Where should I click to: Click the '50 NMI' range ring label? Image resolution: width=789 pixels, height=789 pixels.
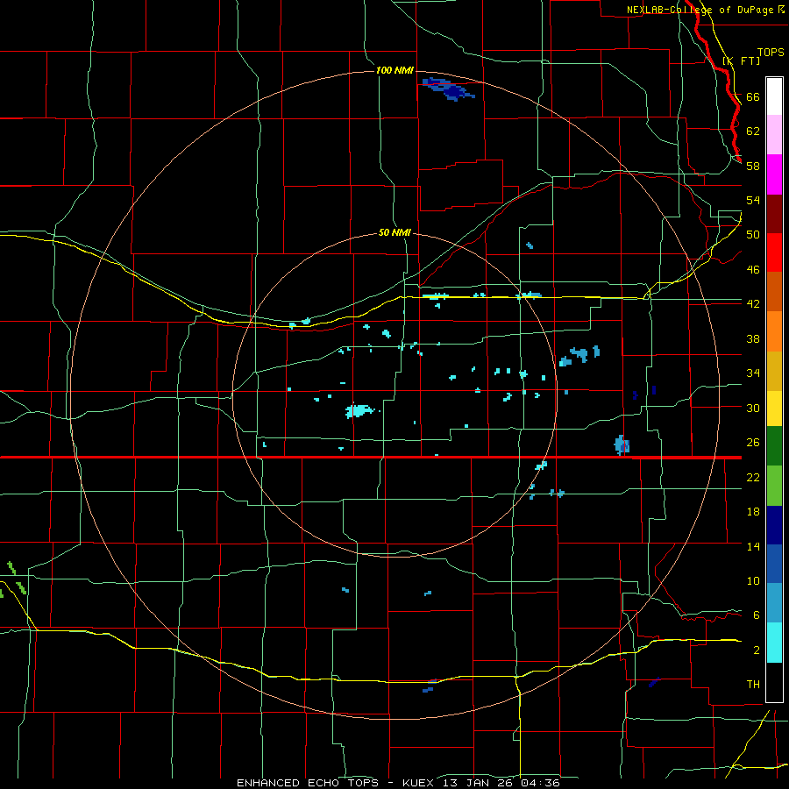click(x=394, y=232)
